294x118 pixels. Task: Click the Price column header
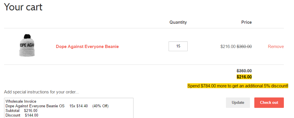246,22
